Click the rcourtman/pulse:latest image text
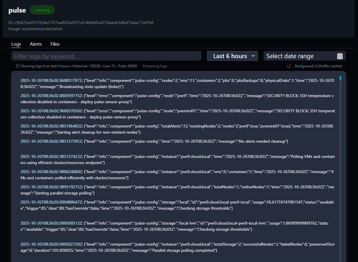 [x=35, y=29]
